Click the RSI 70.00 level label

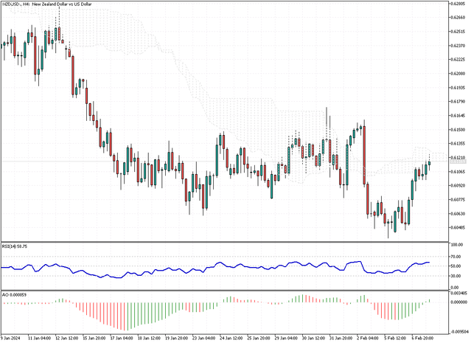pos(457,257)
